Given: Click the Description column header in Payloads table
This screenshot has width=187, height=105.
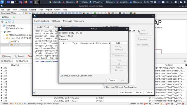Looking at the screenshot, I should coord(86,43).
